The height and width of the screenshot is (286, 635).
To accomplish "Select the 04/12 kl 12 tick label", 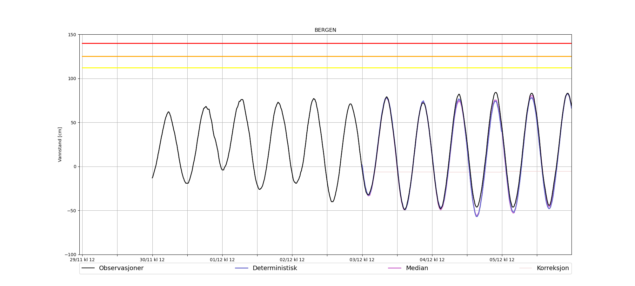I will (x=432, y=260).
